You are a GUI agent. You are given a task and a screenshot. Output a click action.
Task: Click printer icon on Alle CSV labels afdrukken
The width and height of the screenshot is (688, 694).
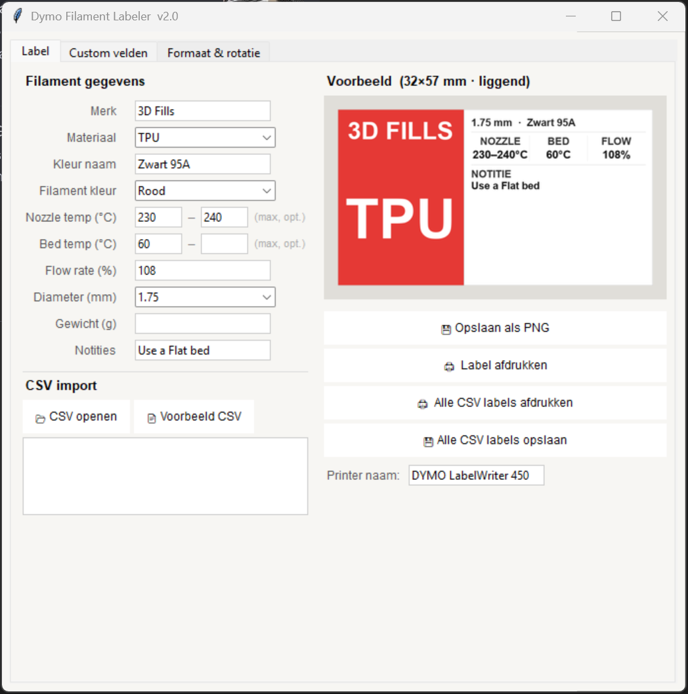pos(423,404)
